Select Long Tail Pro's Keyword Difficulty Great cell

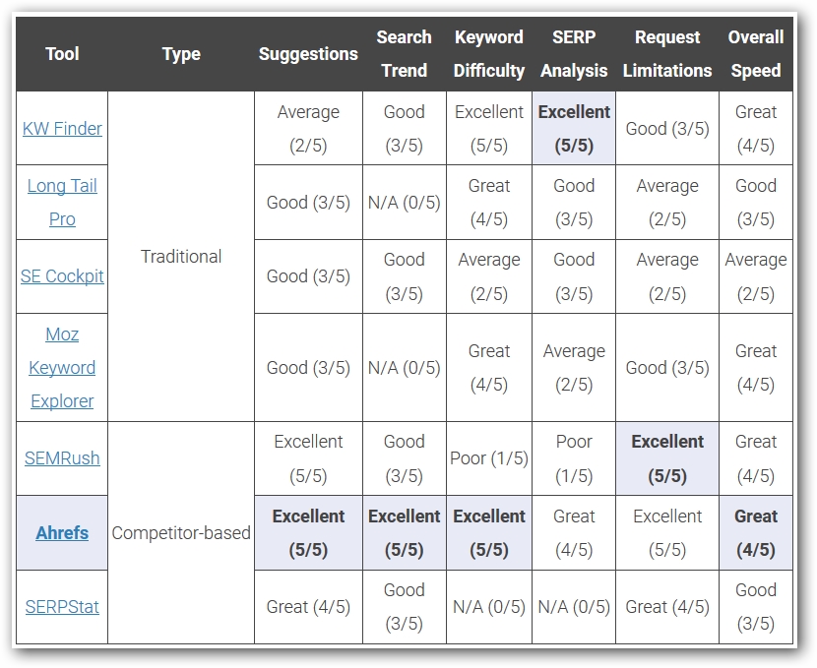tap(489, 202)
